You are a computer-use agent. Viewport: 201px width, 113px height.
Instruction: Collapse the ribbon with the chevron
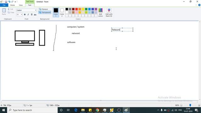click(196, 5)
